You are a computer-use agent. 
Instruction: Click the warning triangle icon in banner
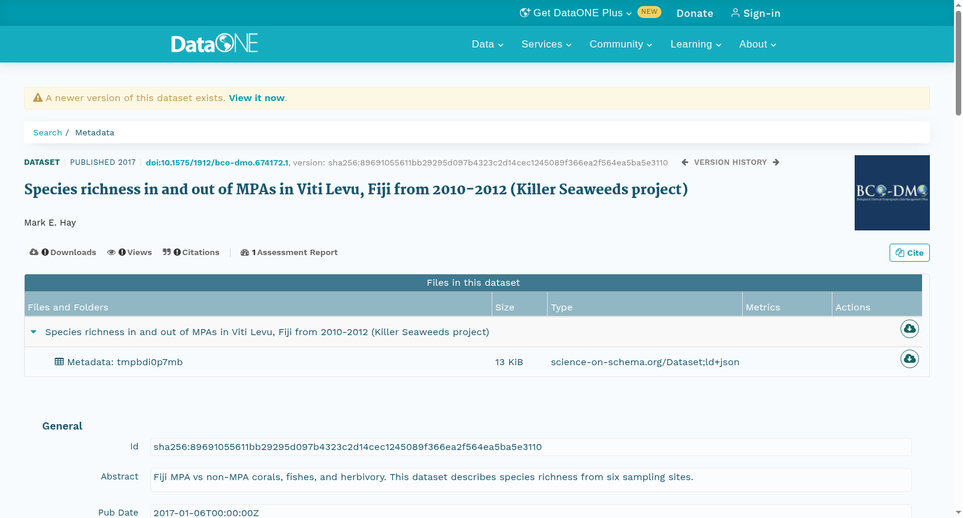(38, 97)
